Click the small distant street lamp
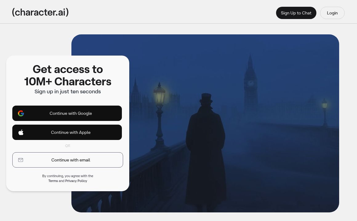The width and height of the screenshot is (357, 221). pos(325,112)
